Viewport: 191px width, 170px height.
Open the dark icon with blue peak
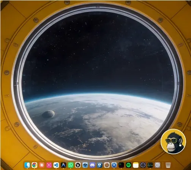[63, 165]
